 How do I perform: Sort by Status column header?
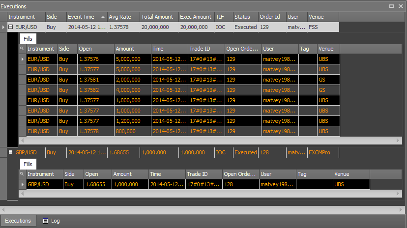pos(246,17)
